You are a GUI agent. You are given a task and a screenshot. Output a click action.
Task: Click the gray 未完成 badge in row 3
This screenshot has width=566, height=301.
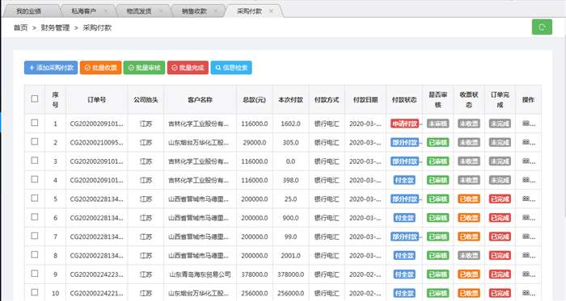coord(500,161)
